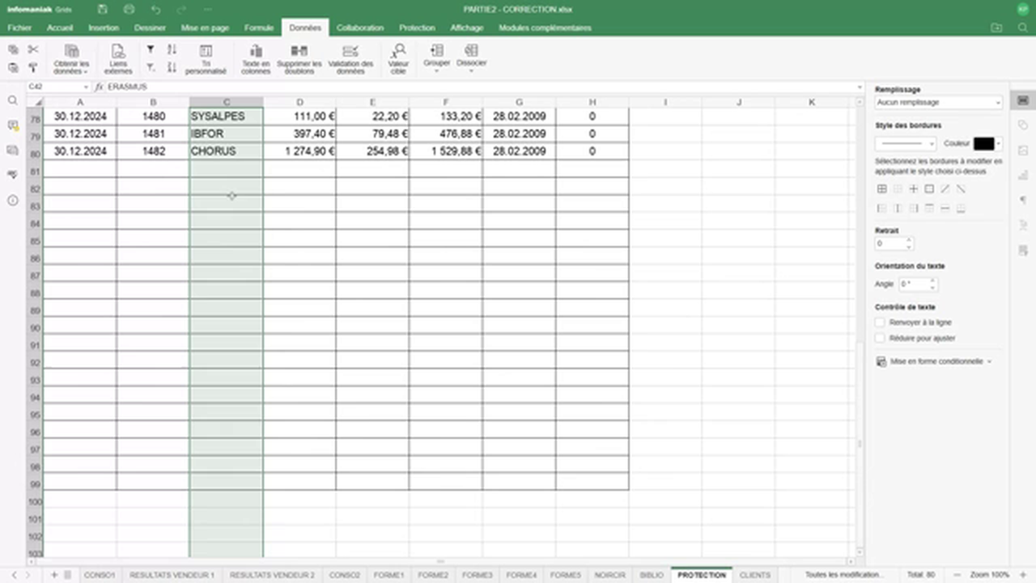Check Réduire pour ajuster
Screen dimensions: 1036x583
(x=881, y=338)
